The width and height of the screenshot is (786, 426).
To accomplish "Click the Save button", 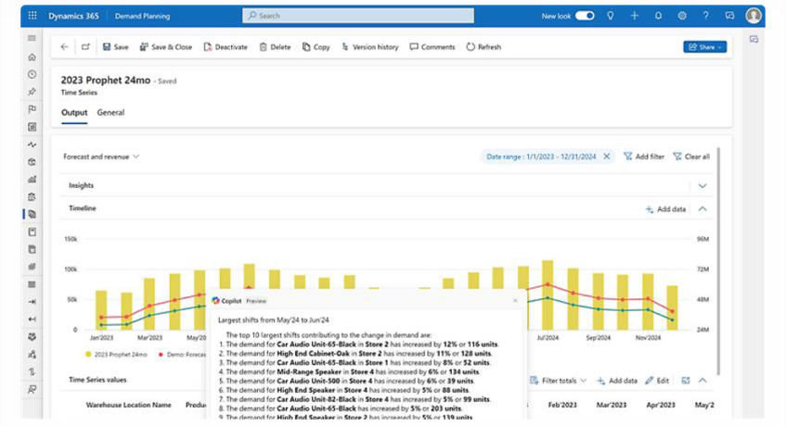I will [x=116, y=47].
